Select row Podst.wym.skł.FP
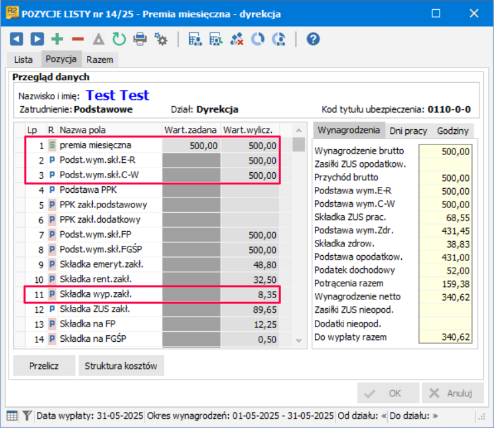Screen dimensions: 494x428 (x=153, y=235)
